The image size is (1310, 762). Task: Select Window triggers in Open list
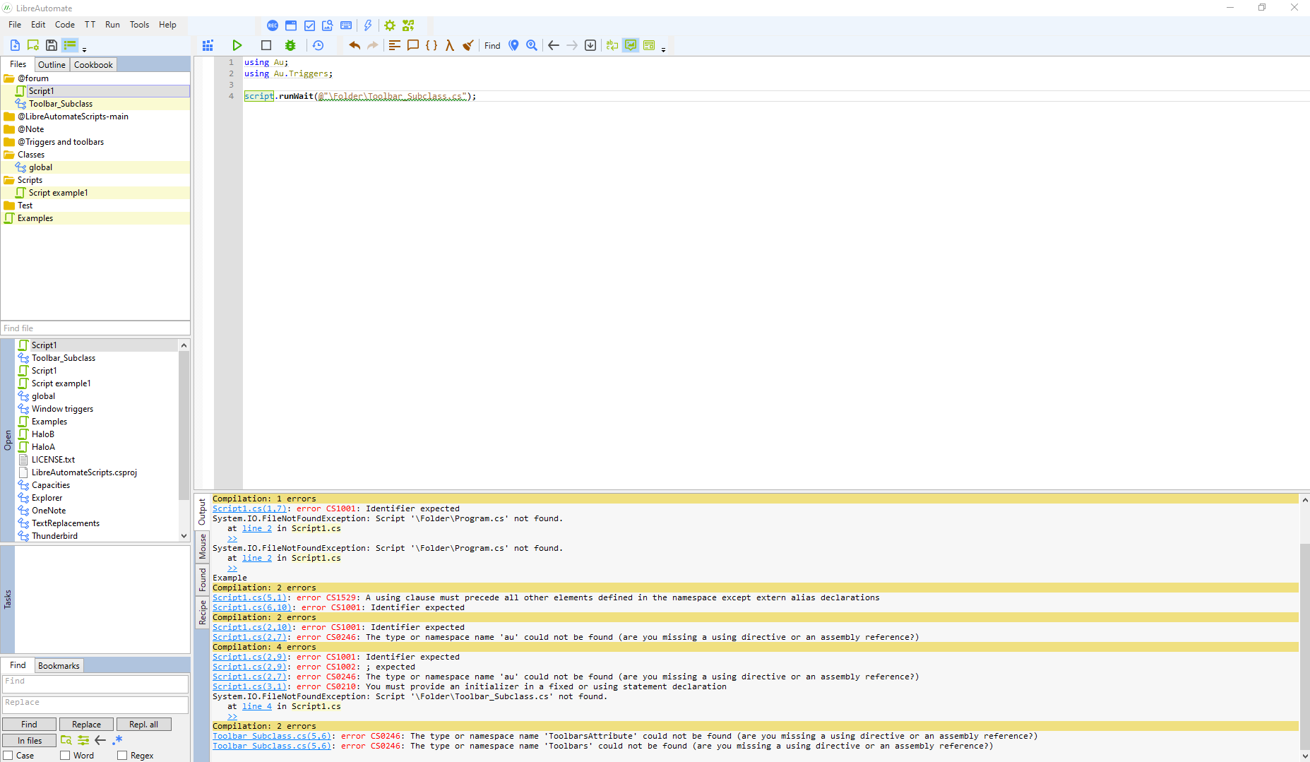[62, 409]
